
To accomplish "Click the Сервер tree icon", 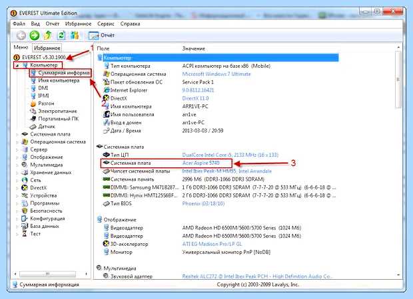I will (x=25, y=149).
